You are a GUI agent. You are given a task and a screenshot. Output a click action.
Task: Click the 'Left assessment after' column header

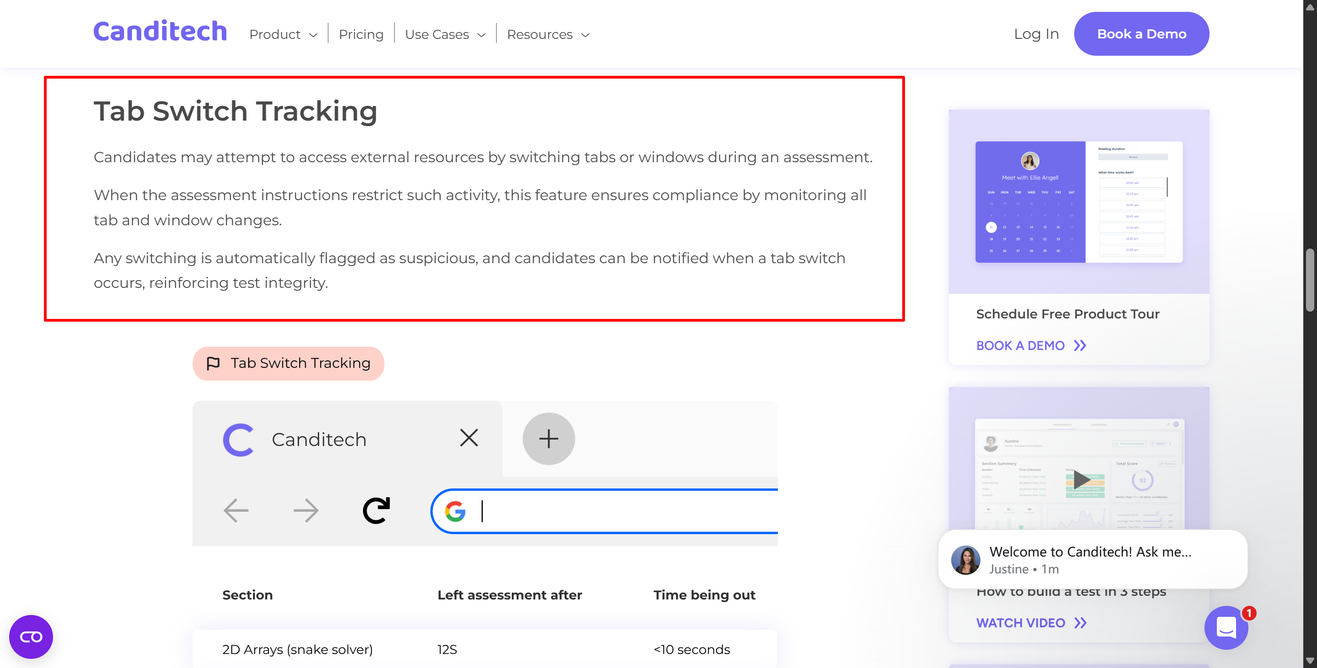point(510,595)
